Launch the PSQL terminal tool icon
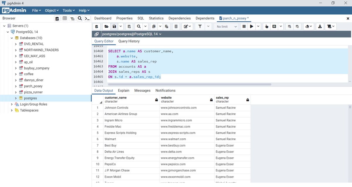 (87, 18)
